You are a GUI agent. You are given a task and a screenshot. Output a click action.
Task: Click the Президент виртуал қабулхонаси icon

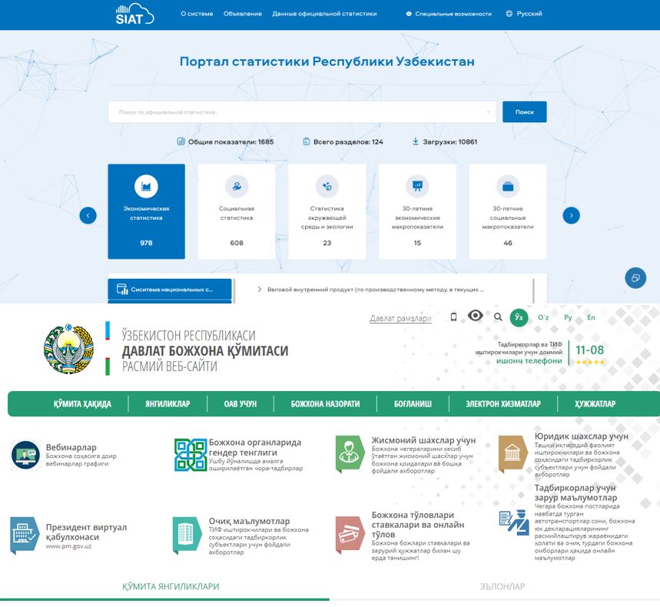tap(24, 534)
